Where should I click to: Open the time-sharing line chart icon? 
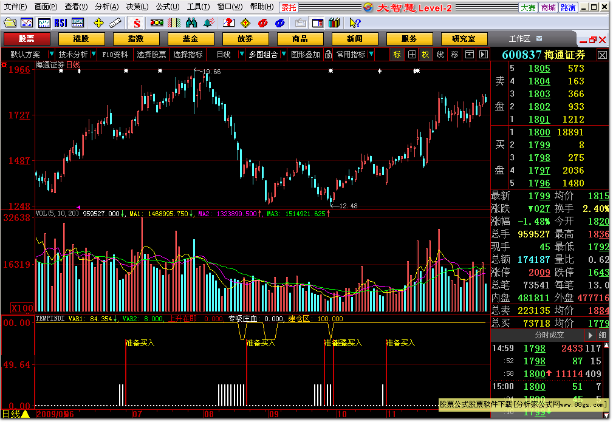(x=27, y=23)
